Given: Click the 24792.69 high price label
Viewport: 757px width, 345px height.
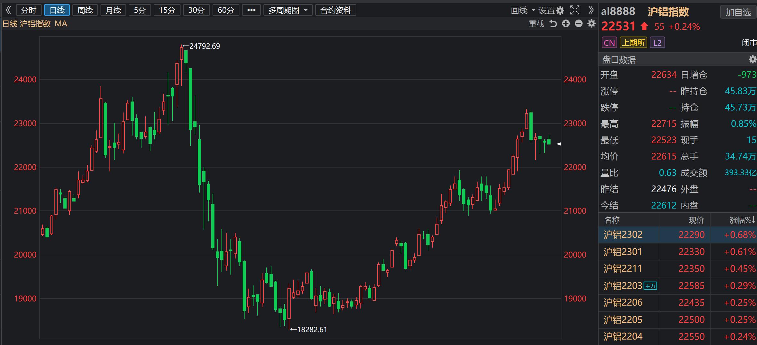Looking at the screenshot, I should coord(205,46).
